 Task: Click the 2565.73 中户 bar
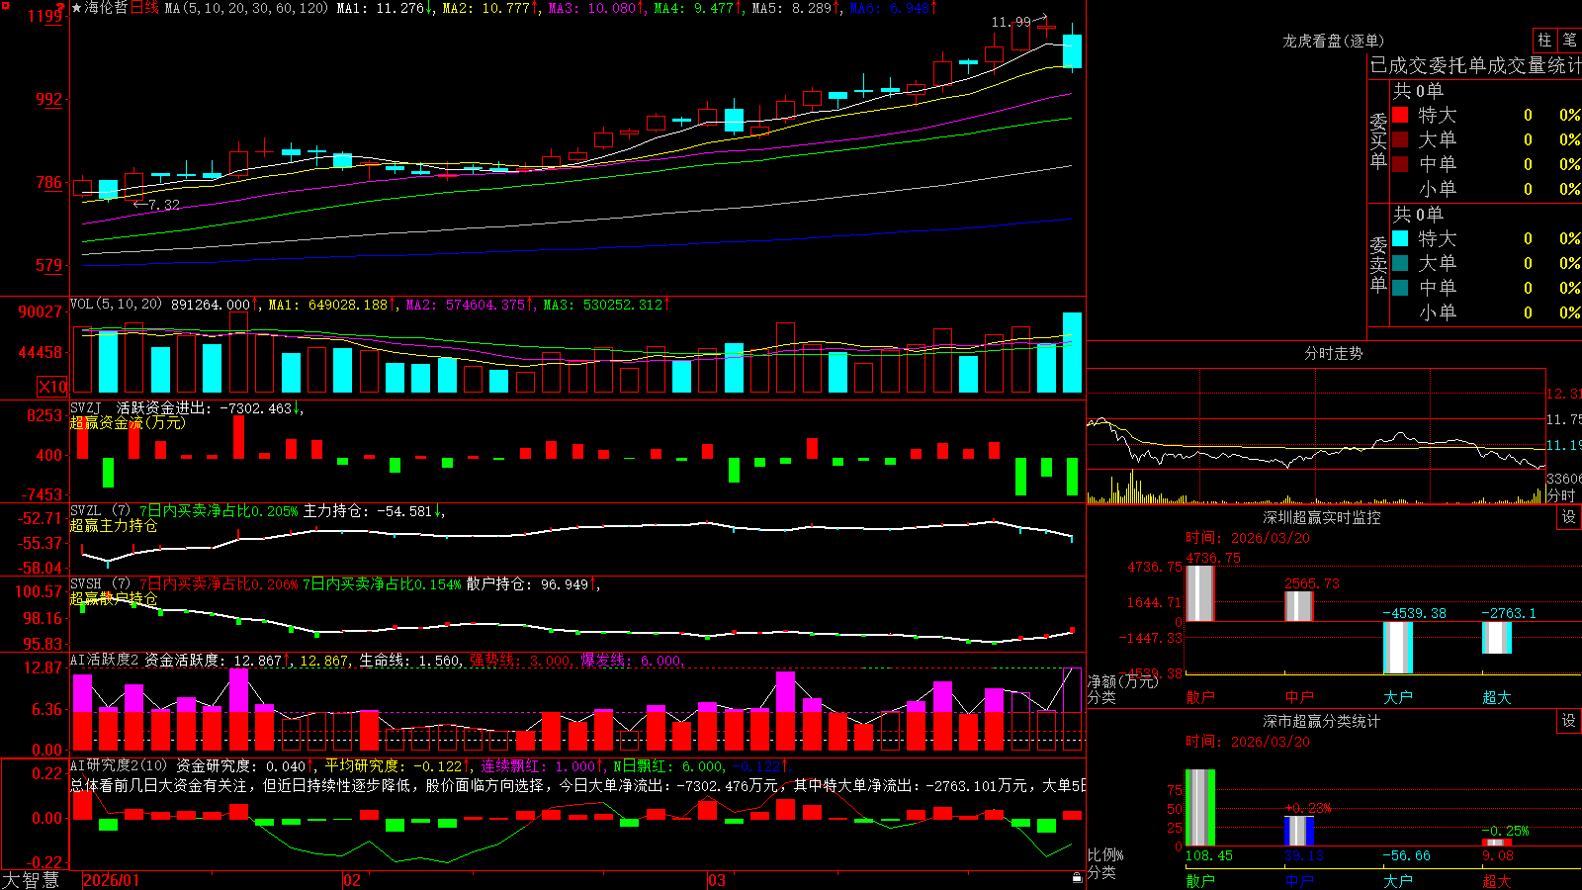point(1298,606)
